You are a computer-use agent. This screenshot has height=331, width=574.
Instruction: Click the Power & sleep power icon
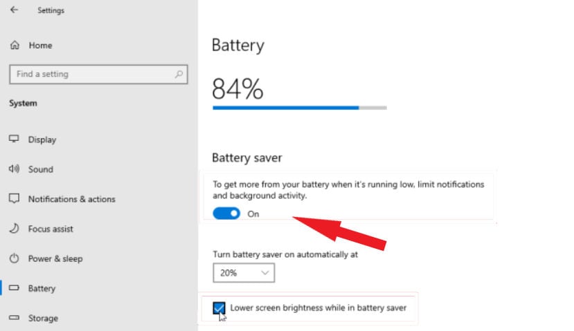(x=14, y=258)
